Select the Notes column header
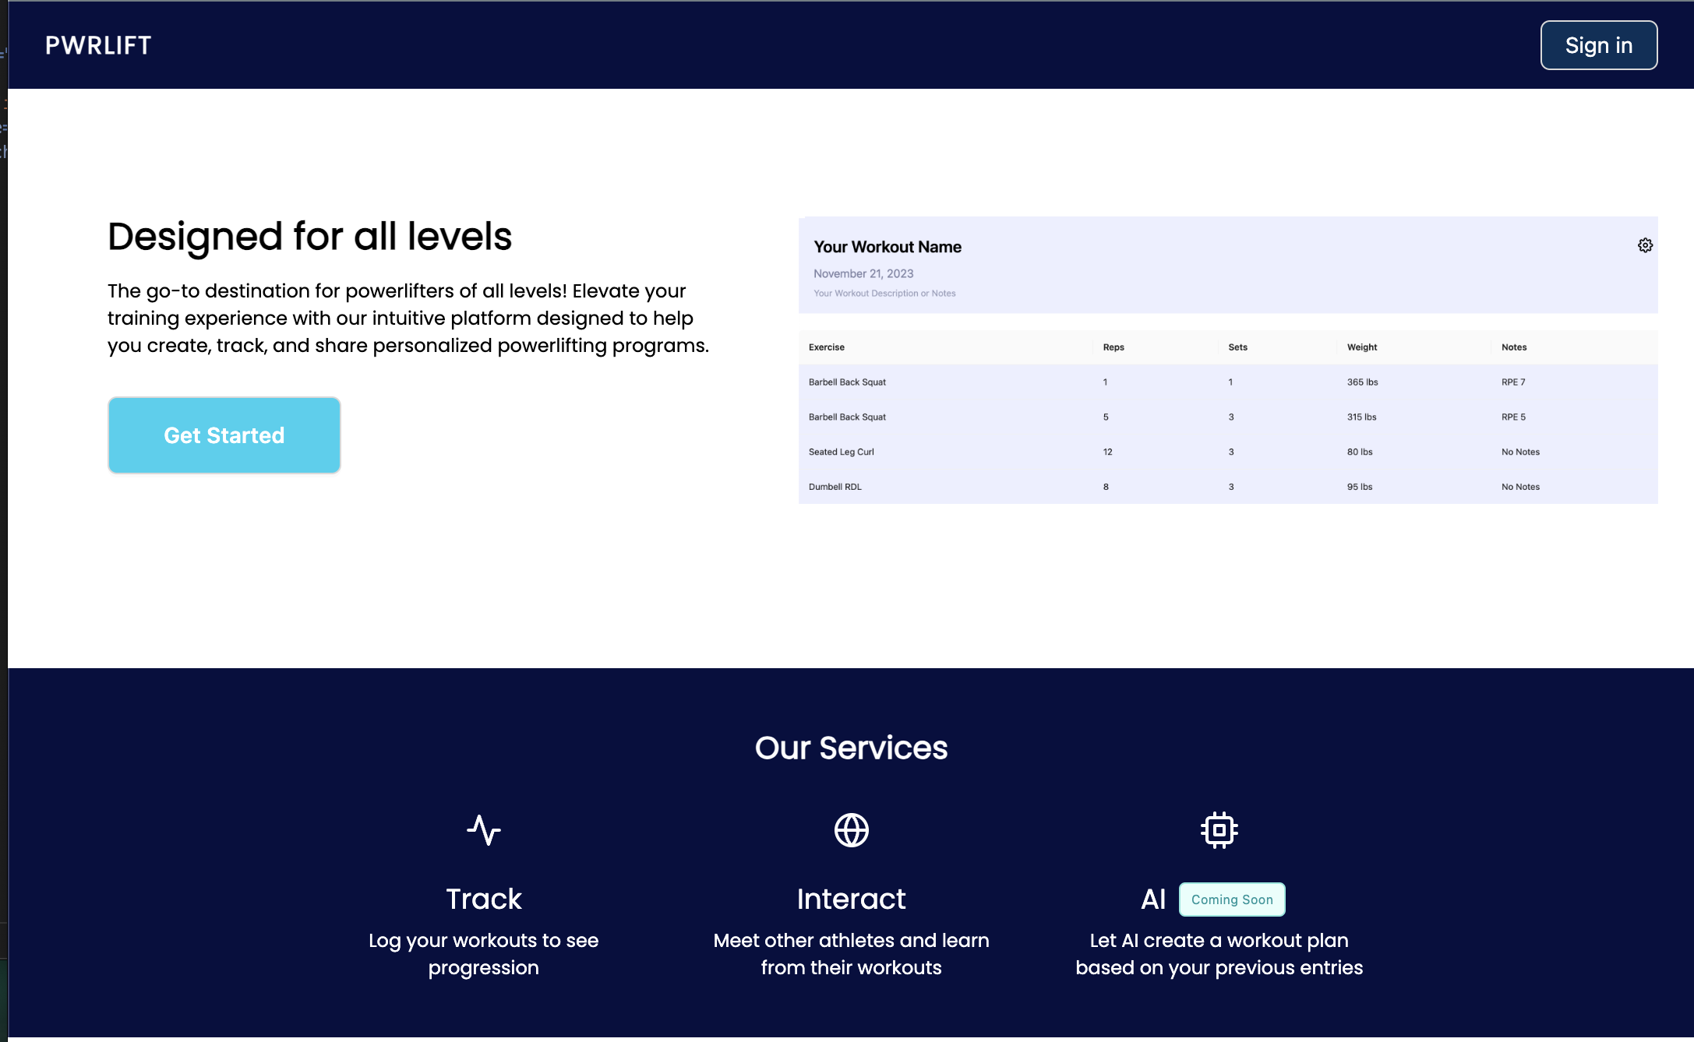The height and width of the screenshot is (1042, 1694). click(x=1513, y=347)
